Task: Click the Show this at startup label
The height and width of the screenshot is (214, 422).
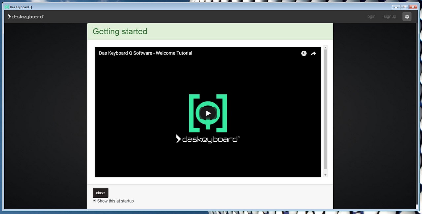Action: [x=115, y=201]
